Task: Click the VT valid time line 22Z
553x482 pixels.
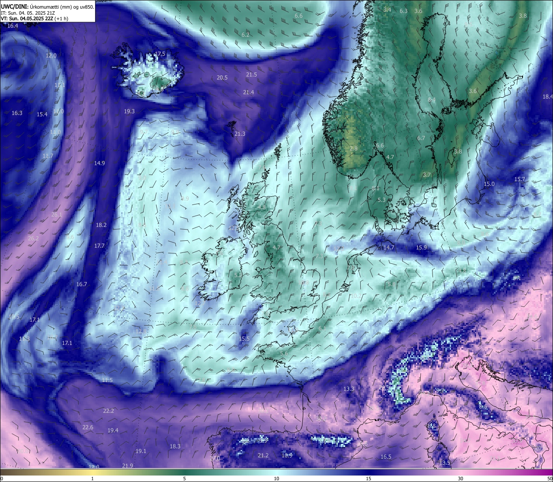Action: [34, 19]
